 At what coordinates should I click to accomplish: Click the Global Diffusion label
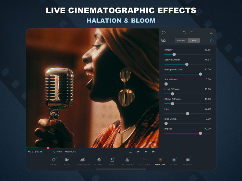[173, 99]
